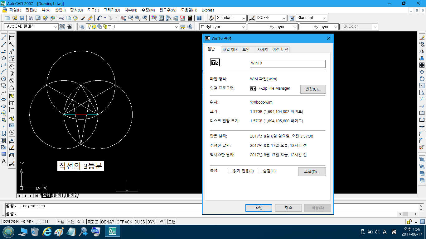Toggle 모눈 grid display in status bar
The width and height of the screenshot is (426, 239).
[71, 222]
